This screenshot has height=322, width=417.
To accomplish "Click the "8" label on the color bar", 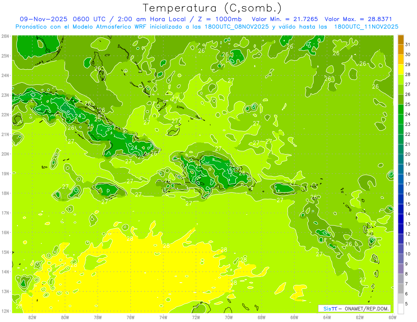I will [x=407, y=274].
